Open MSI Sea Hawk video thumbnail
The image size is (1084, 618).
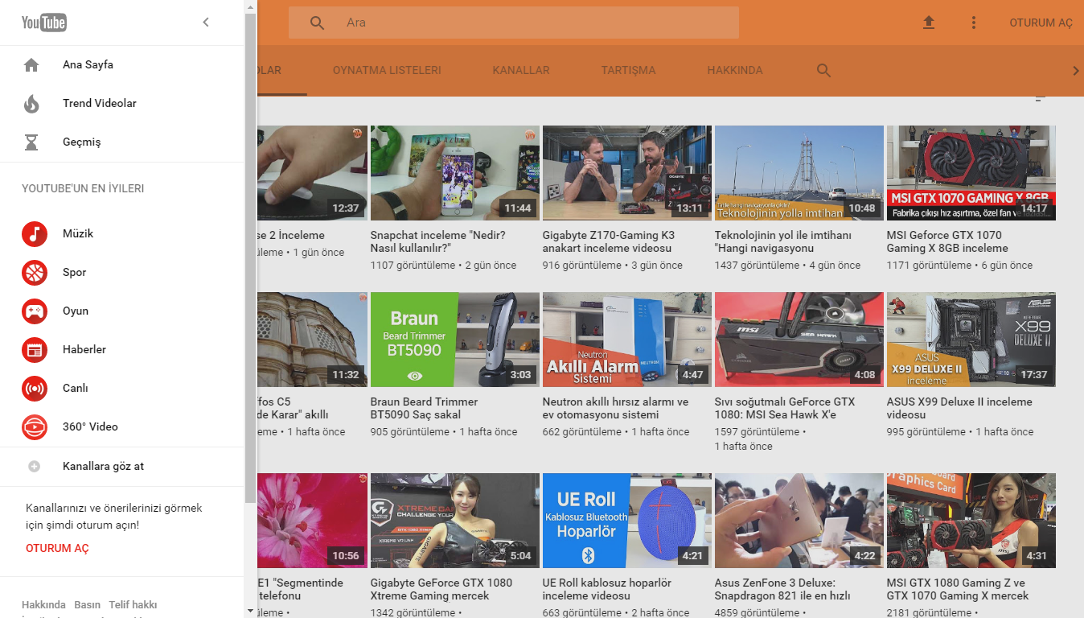point(799,340)
